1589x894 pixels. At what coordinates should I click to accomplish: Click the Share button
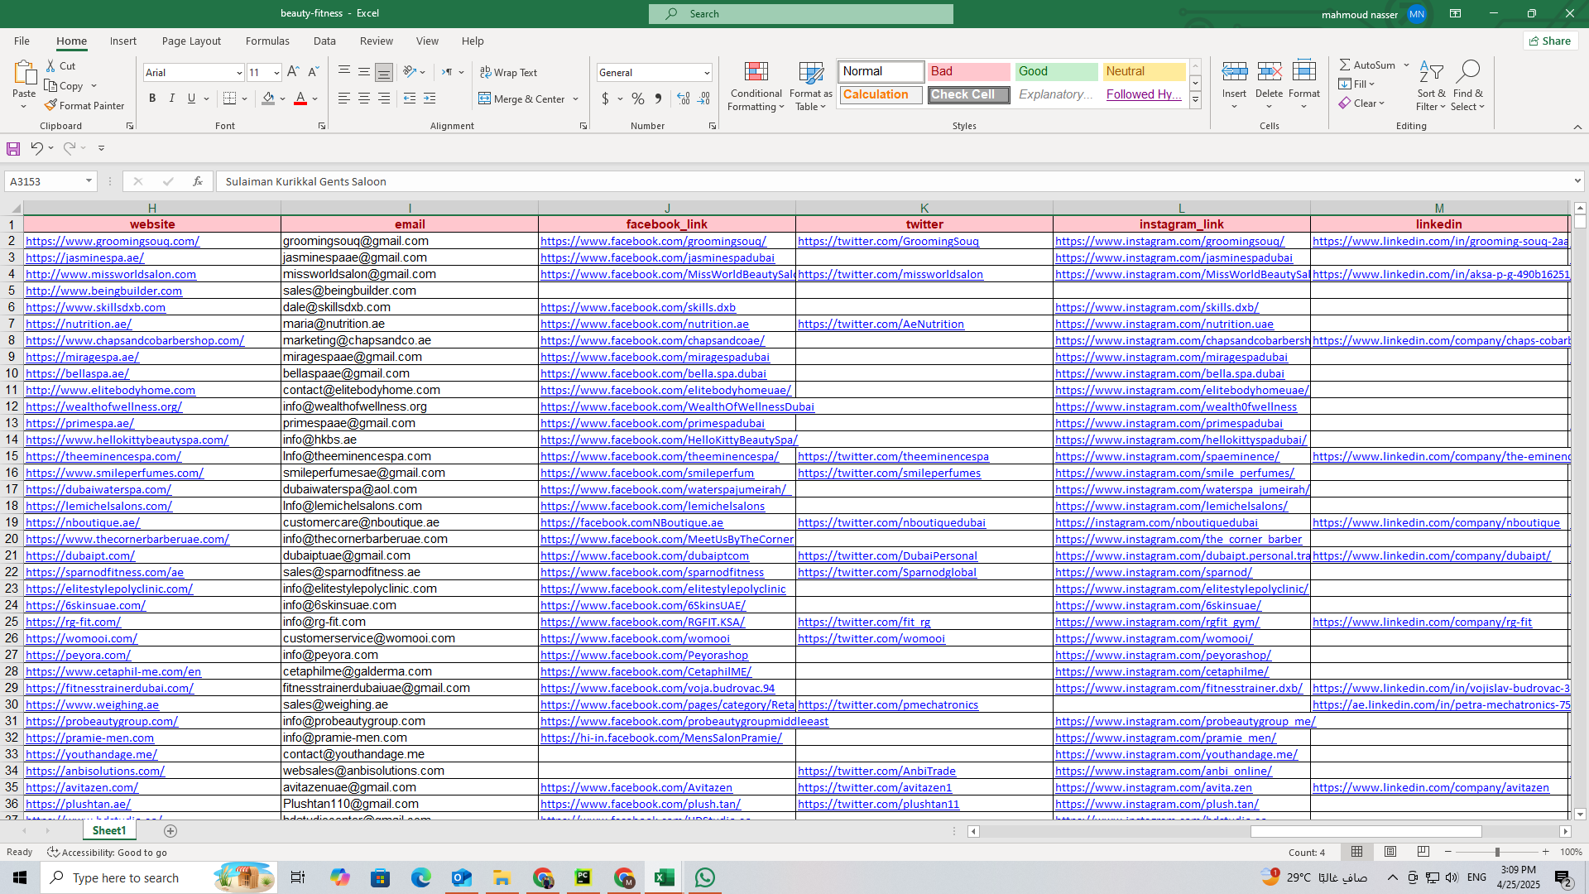[1550, 41]
